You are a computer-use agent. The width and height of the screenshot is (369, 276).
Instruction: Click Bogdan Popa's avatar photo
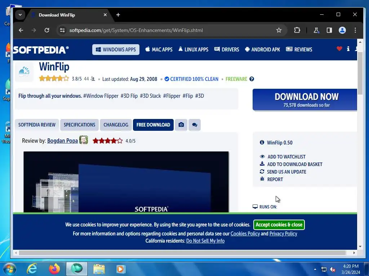click(x=84, y=140)
